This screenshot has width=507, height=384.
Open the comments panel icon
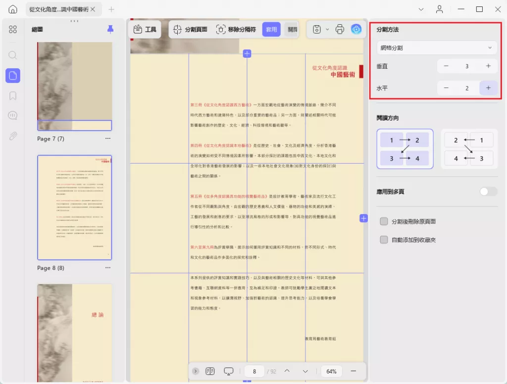coord(12,116)
